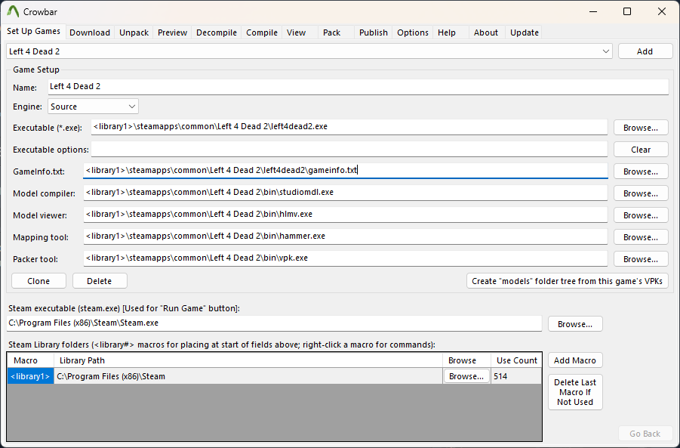
Task: Click the Packer tool path field
Action: point(346,258)
